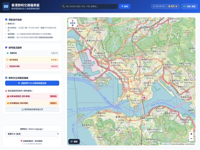200x150 pixels.
Task: Click the compass icon of positioning card heading
Action: (6, 78)
